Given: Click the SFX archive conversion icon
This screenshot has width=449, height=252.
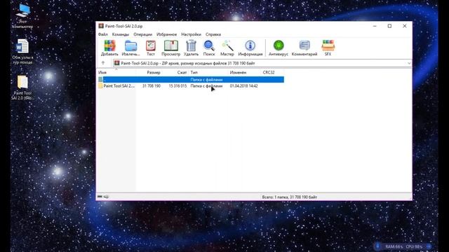Looking at the screenshot, I should 328,48.
